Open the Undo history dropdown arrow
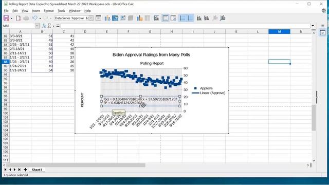The width and height of the screenshot is (329, 185). (x=40, y=18)
